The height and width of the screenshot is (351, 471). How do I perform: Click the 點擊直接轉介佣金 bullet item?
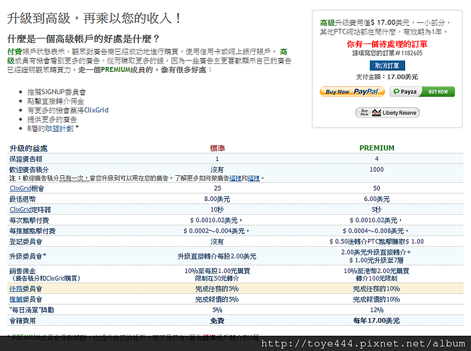(56, 101)
